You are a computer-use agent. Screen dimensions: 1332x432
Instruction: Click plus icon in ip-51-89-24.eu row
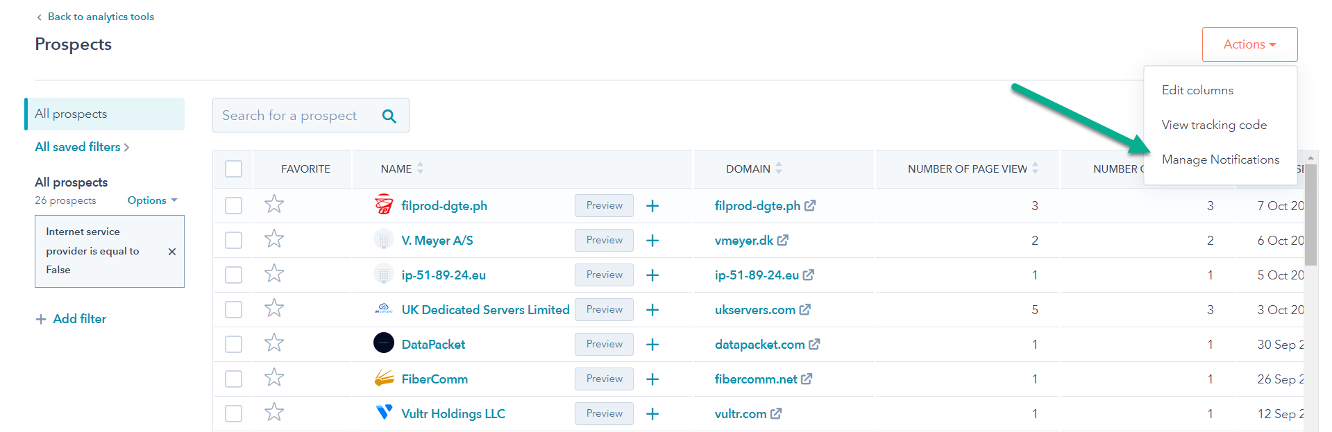(x=652, y=275)
